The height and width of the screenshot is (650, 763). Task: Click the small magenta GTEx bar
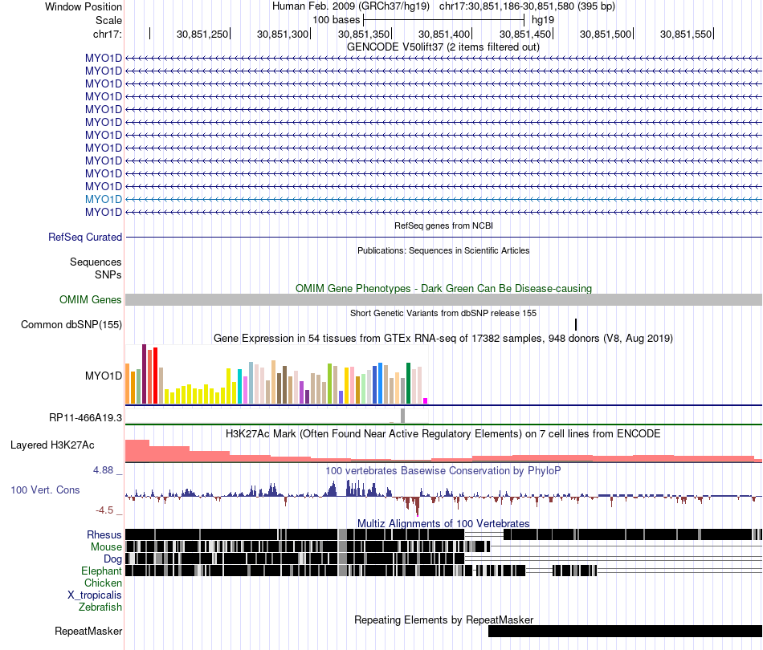(426, 401)
